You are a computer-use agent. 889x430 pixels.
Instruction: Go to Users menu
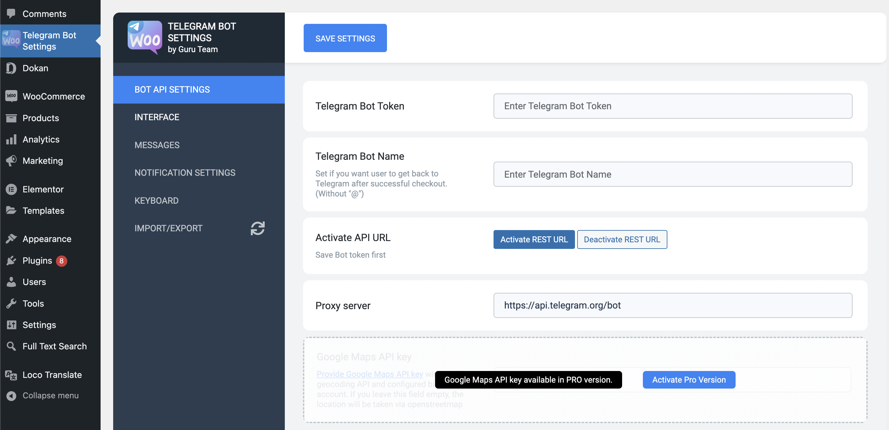pyautogui.click(x=50, y=282)
